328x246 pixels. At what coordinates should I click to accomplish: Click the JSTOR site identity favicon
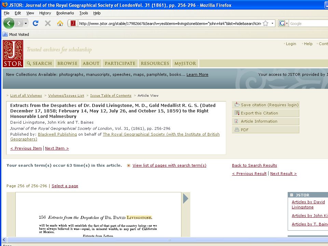click(73, 23)
